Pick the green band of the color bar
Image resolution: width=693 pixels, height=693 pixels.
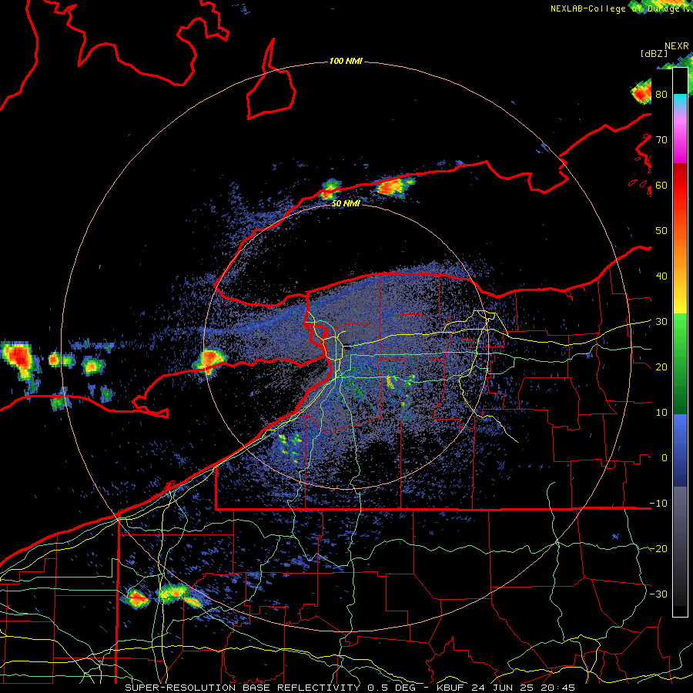tap(680, 363)
